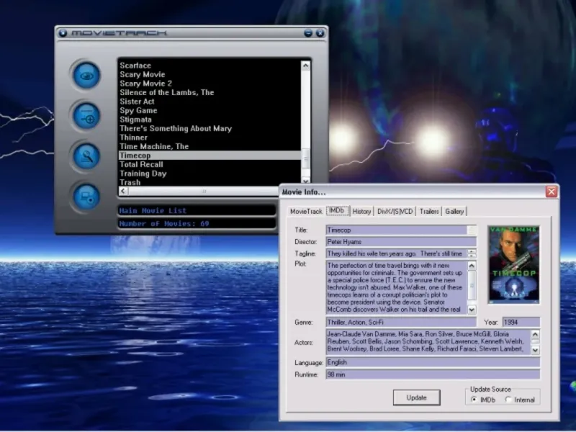Select IMDb as update source
The image size is (576, 432).
[x=474, y=400]
